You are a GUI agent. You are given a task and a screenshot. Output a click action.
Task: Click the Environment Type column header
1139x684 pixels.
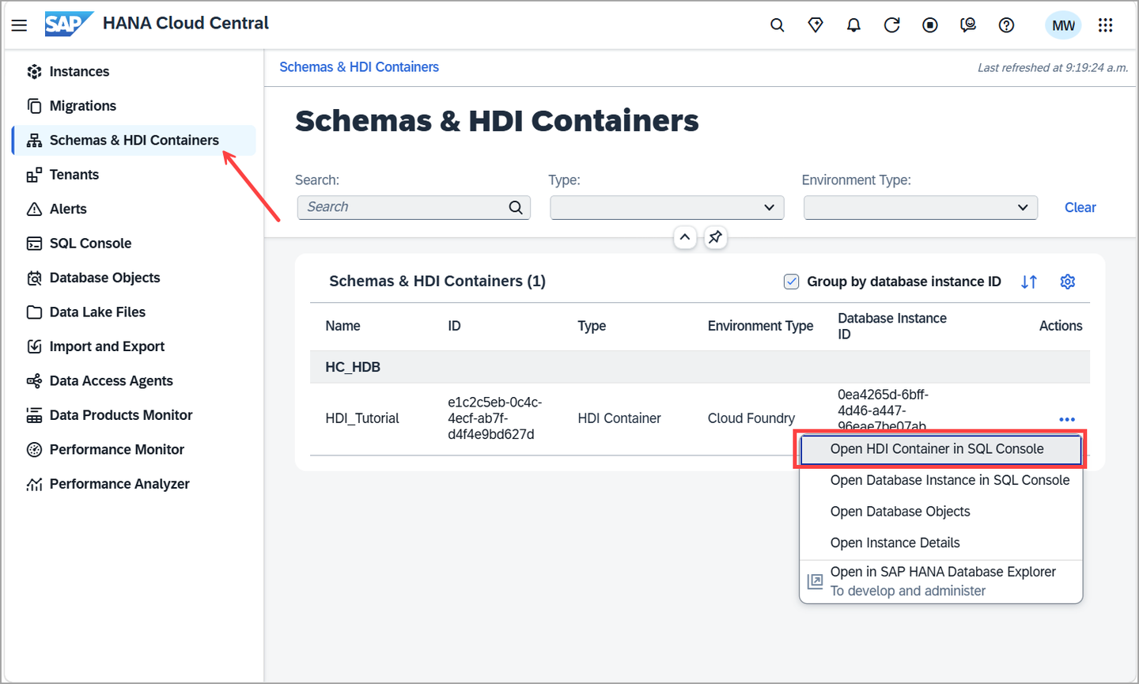(760, 326)
